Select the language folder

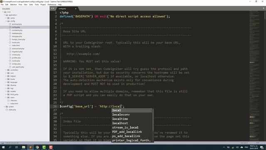[14, 82]
